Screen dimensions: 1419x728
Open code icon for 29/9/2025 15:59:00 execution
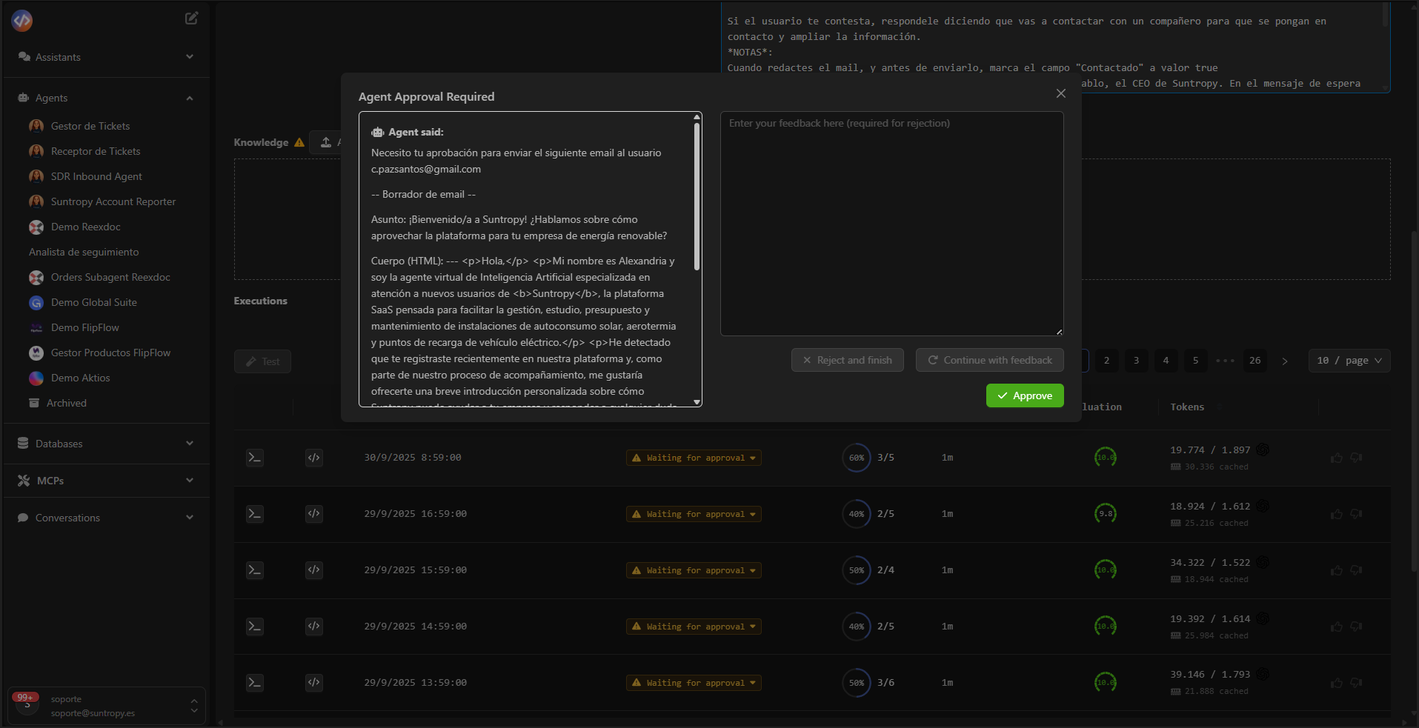pyautogui.click(x=314, y=570)
